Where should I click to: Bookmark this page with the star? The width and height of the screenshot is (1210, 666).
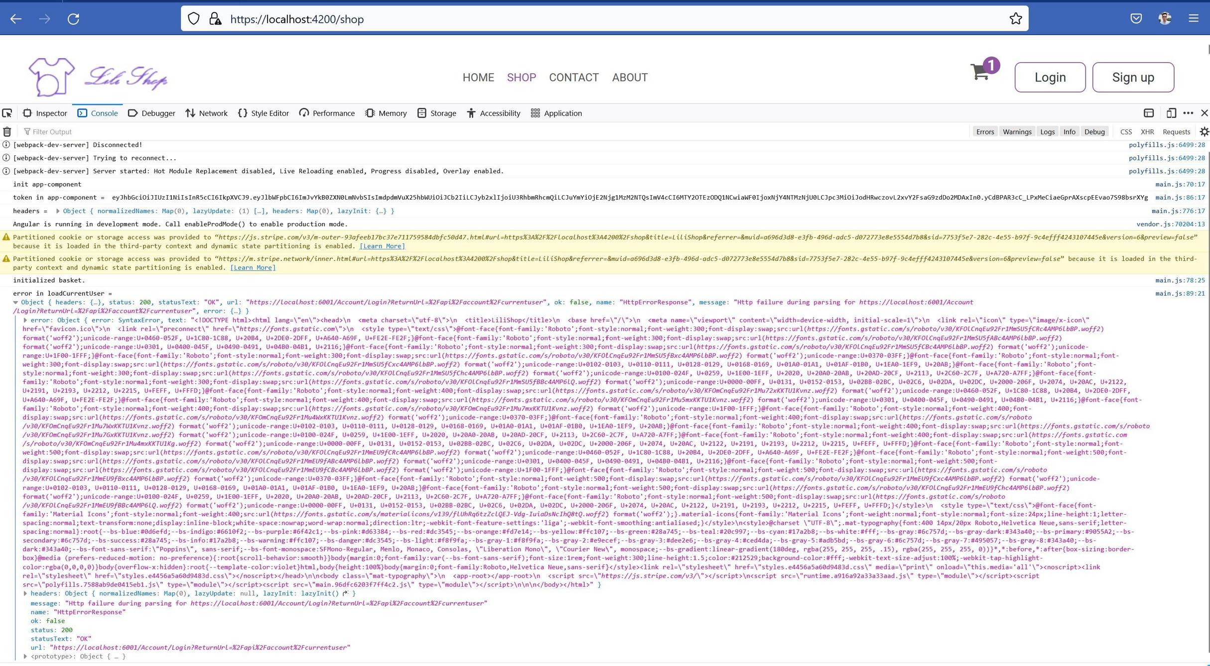point(1016,19)
